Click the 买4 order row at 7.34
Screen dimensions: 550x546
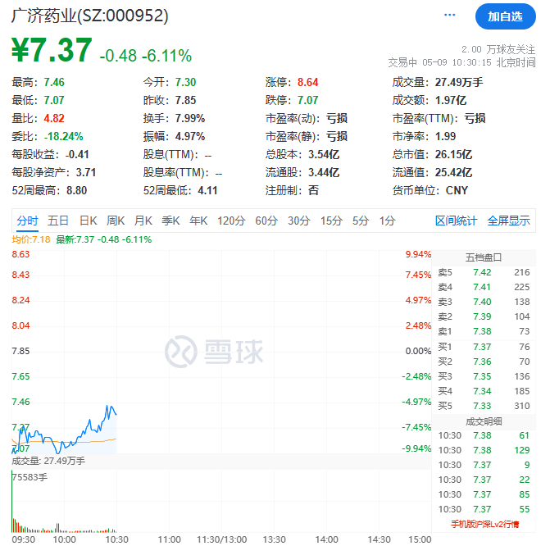coord(484,391)
